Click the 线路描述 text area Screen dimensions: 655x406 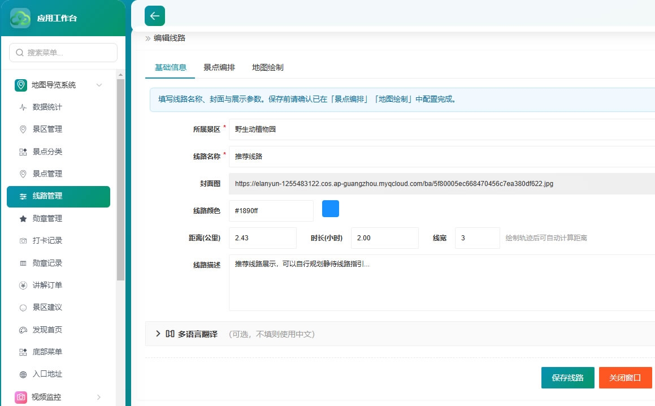(x=442, y=283)
